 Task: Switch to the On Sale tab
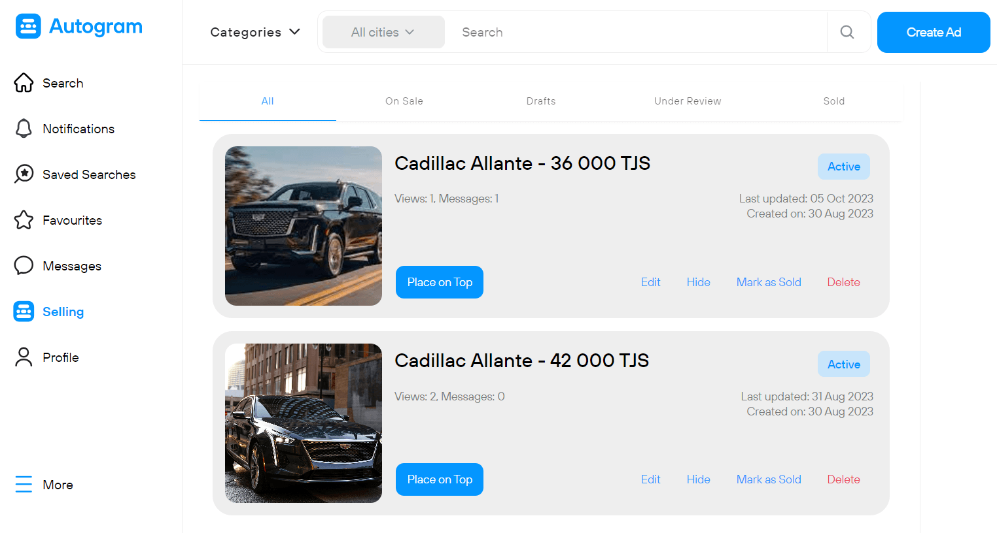tap(404, 101)
